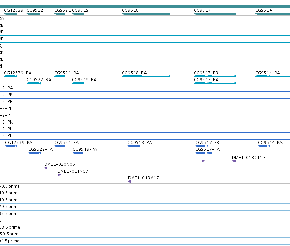The width and height of the screenshot is (290, 246).
Task: Click the CG9522-PA protein label
Action: (41, 149)
